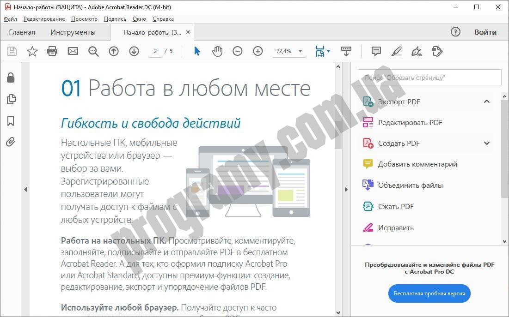Show the attachments paperclip panel
Image resolution: width=509 pixels, height=317 pixels.
[10, 142]
